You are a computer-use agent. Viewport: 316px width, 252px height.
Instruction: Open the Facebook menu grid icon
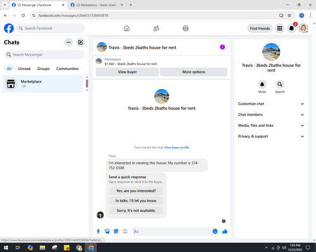tap(279, 28)
